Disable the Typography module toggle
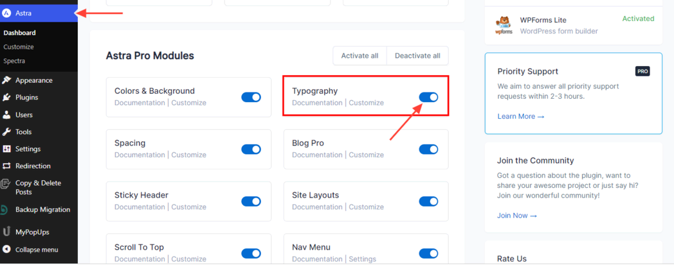 428,97
